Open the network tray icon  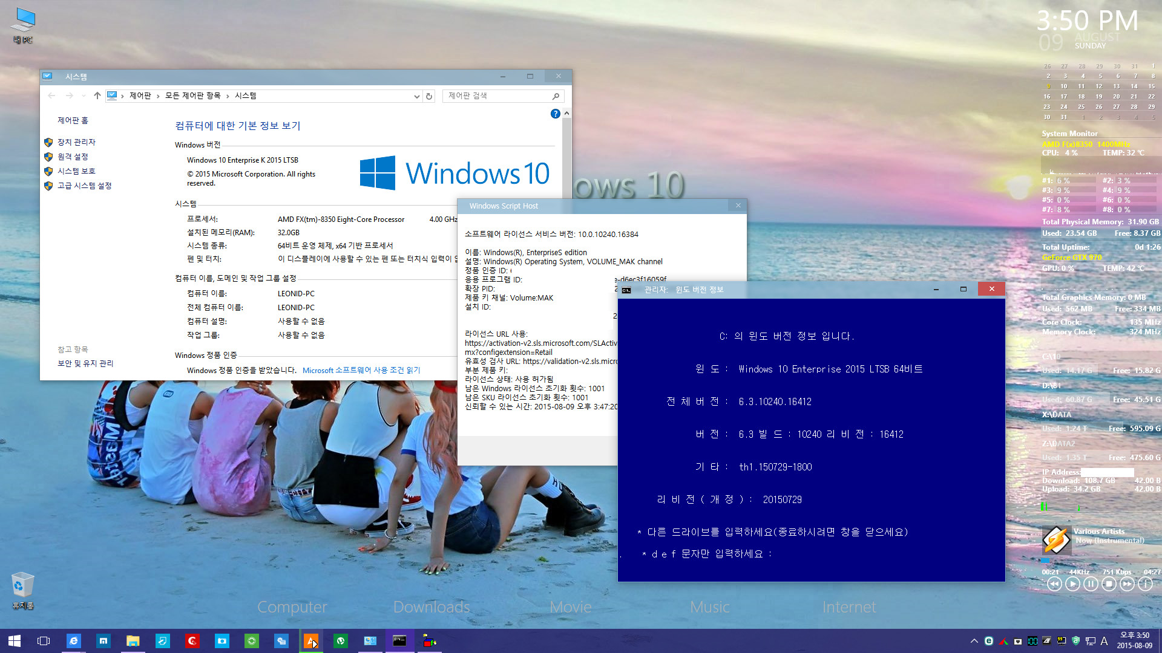[x=1090, y=641]
